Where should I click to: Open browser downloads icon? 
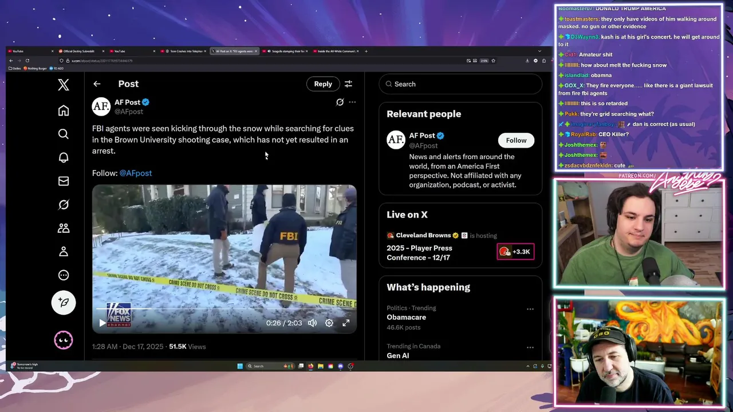tap(527, 61)
